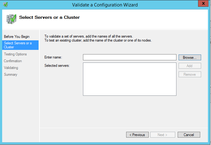Click the Enter name: label
Image resolution: width=211 pixels, height=145 pixels.
53,57
